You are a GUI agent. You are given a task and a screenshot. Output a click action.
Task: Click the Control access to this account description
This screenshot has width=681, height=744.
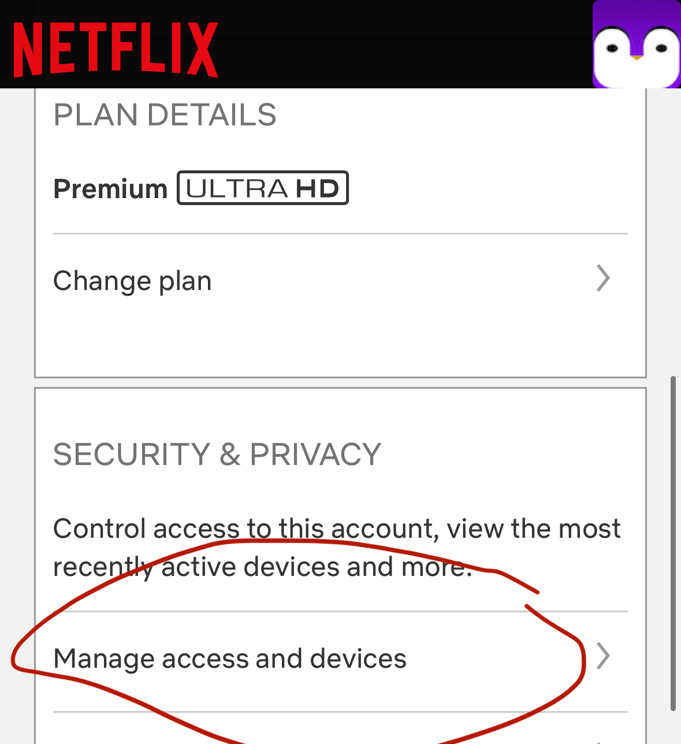(x=337, y=548)
